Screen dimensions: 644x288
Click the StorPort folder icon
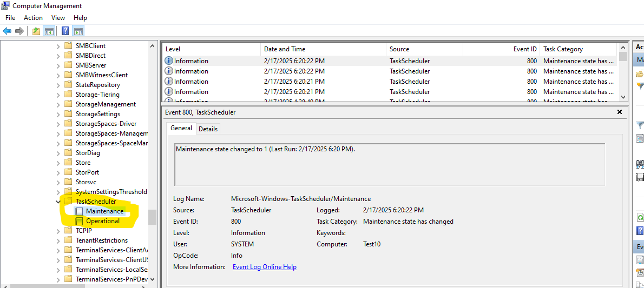[x=68, y=172]
